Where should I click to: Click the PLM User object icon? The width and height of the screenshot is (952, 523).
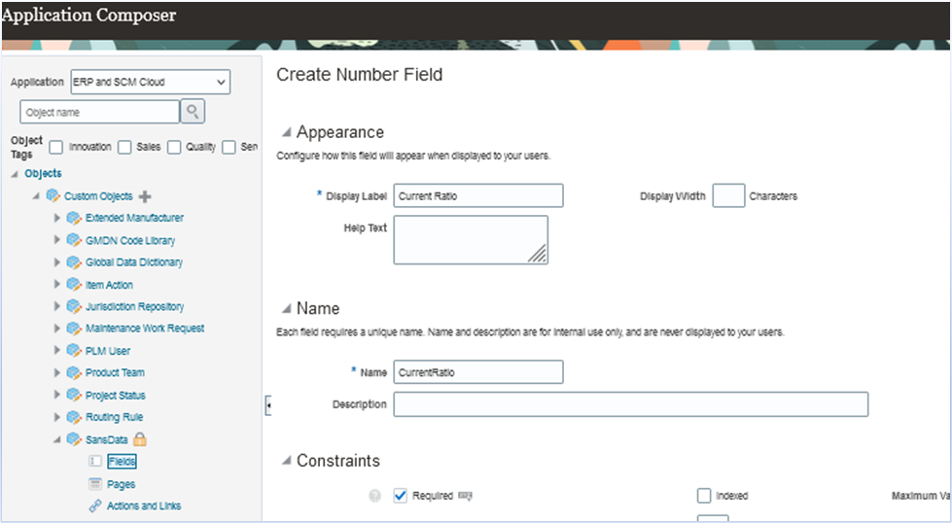coord(74,351)
